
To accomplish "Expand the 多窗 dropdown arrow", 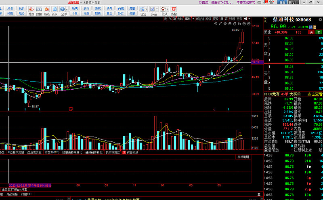I will click(157, 9).
